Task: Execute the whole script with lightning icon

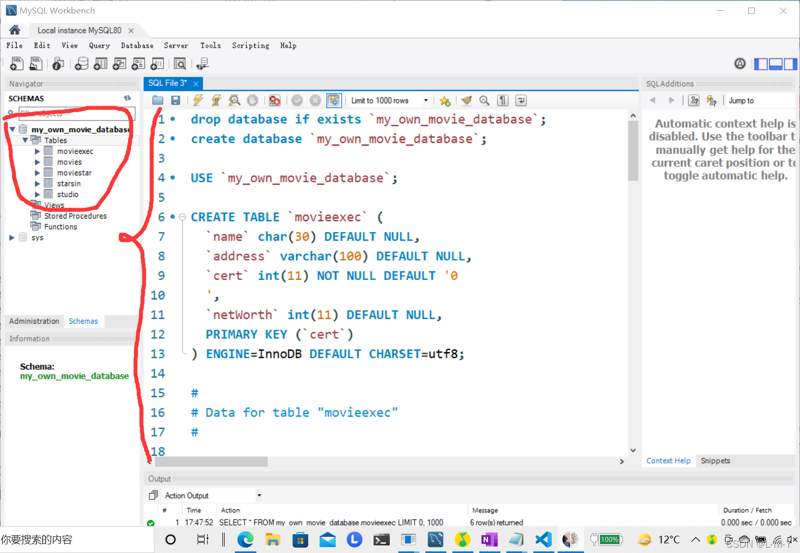Action: (198, 100)
